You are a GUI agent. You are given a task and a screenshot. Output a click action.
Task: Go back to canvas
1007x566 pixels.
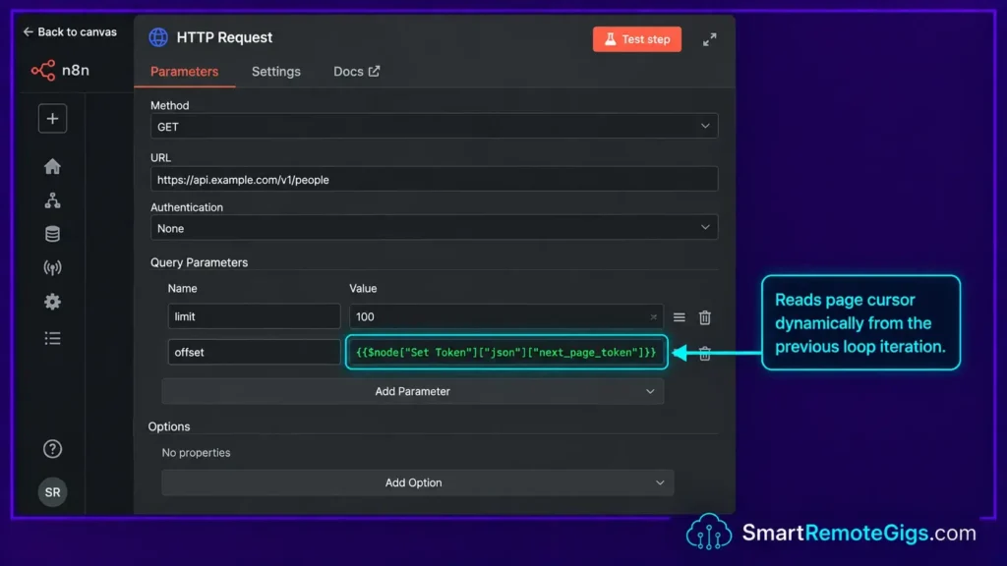pos(70,31)
